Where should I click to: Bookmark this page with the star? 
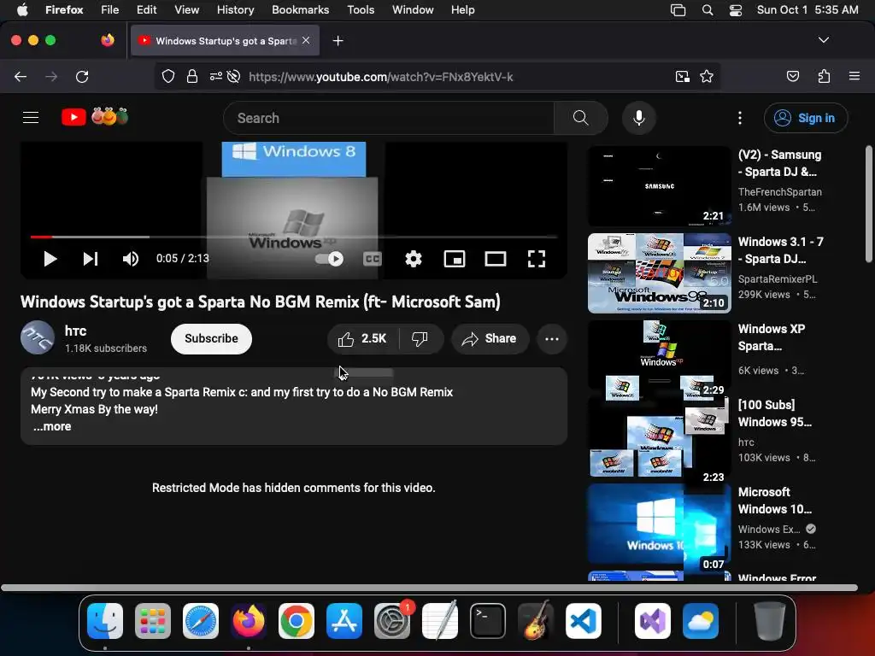[707, 77]
